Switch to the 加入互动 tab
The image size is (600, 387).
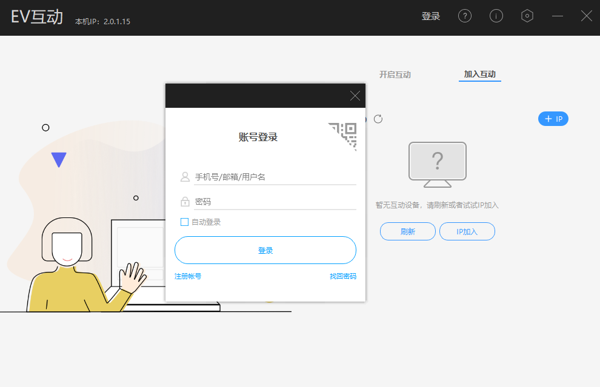pos(479,74)
